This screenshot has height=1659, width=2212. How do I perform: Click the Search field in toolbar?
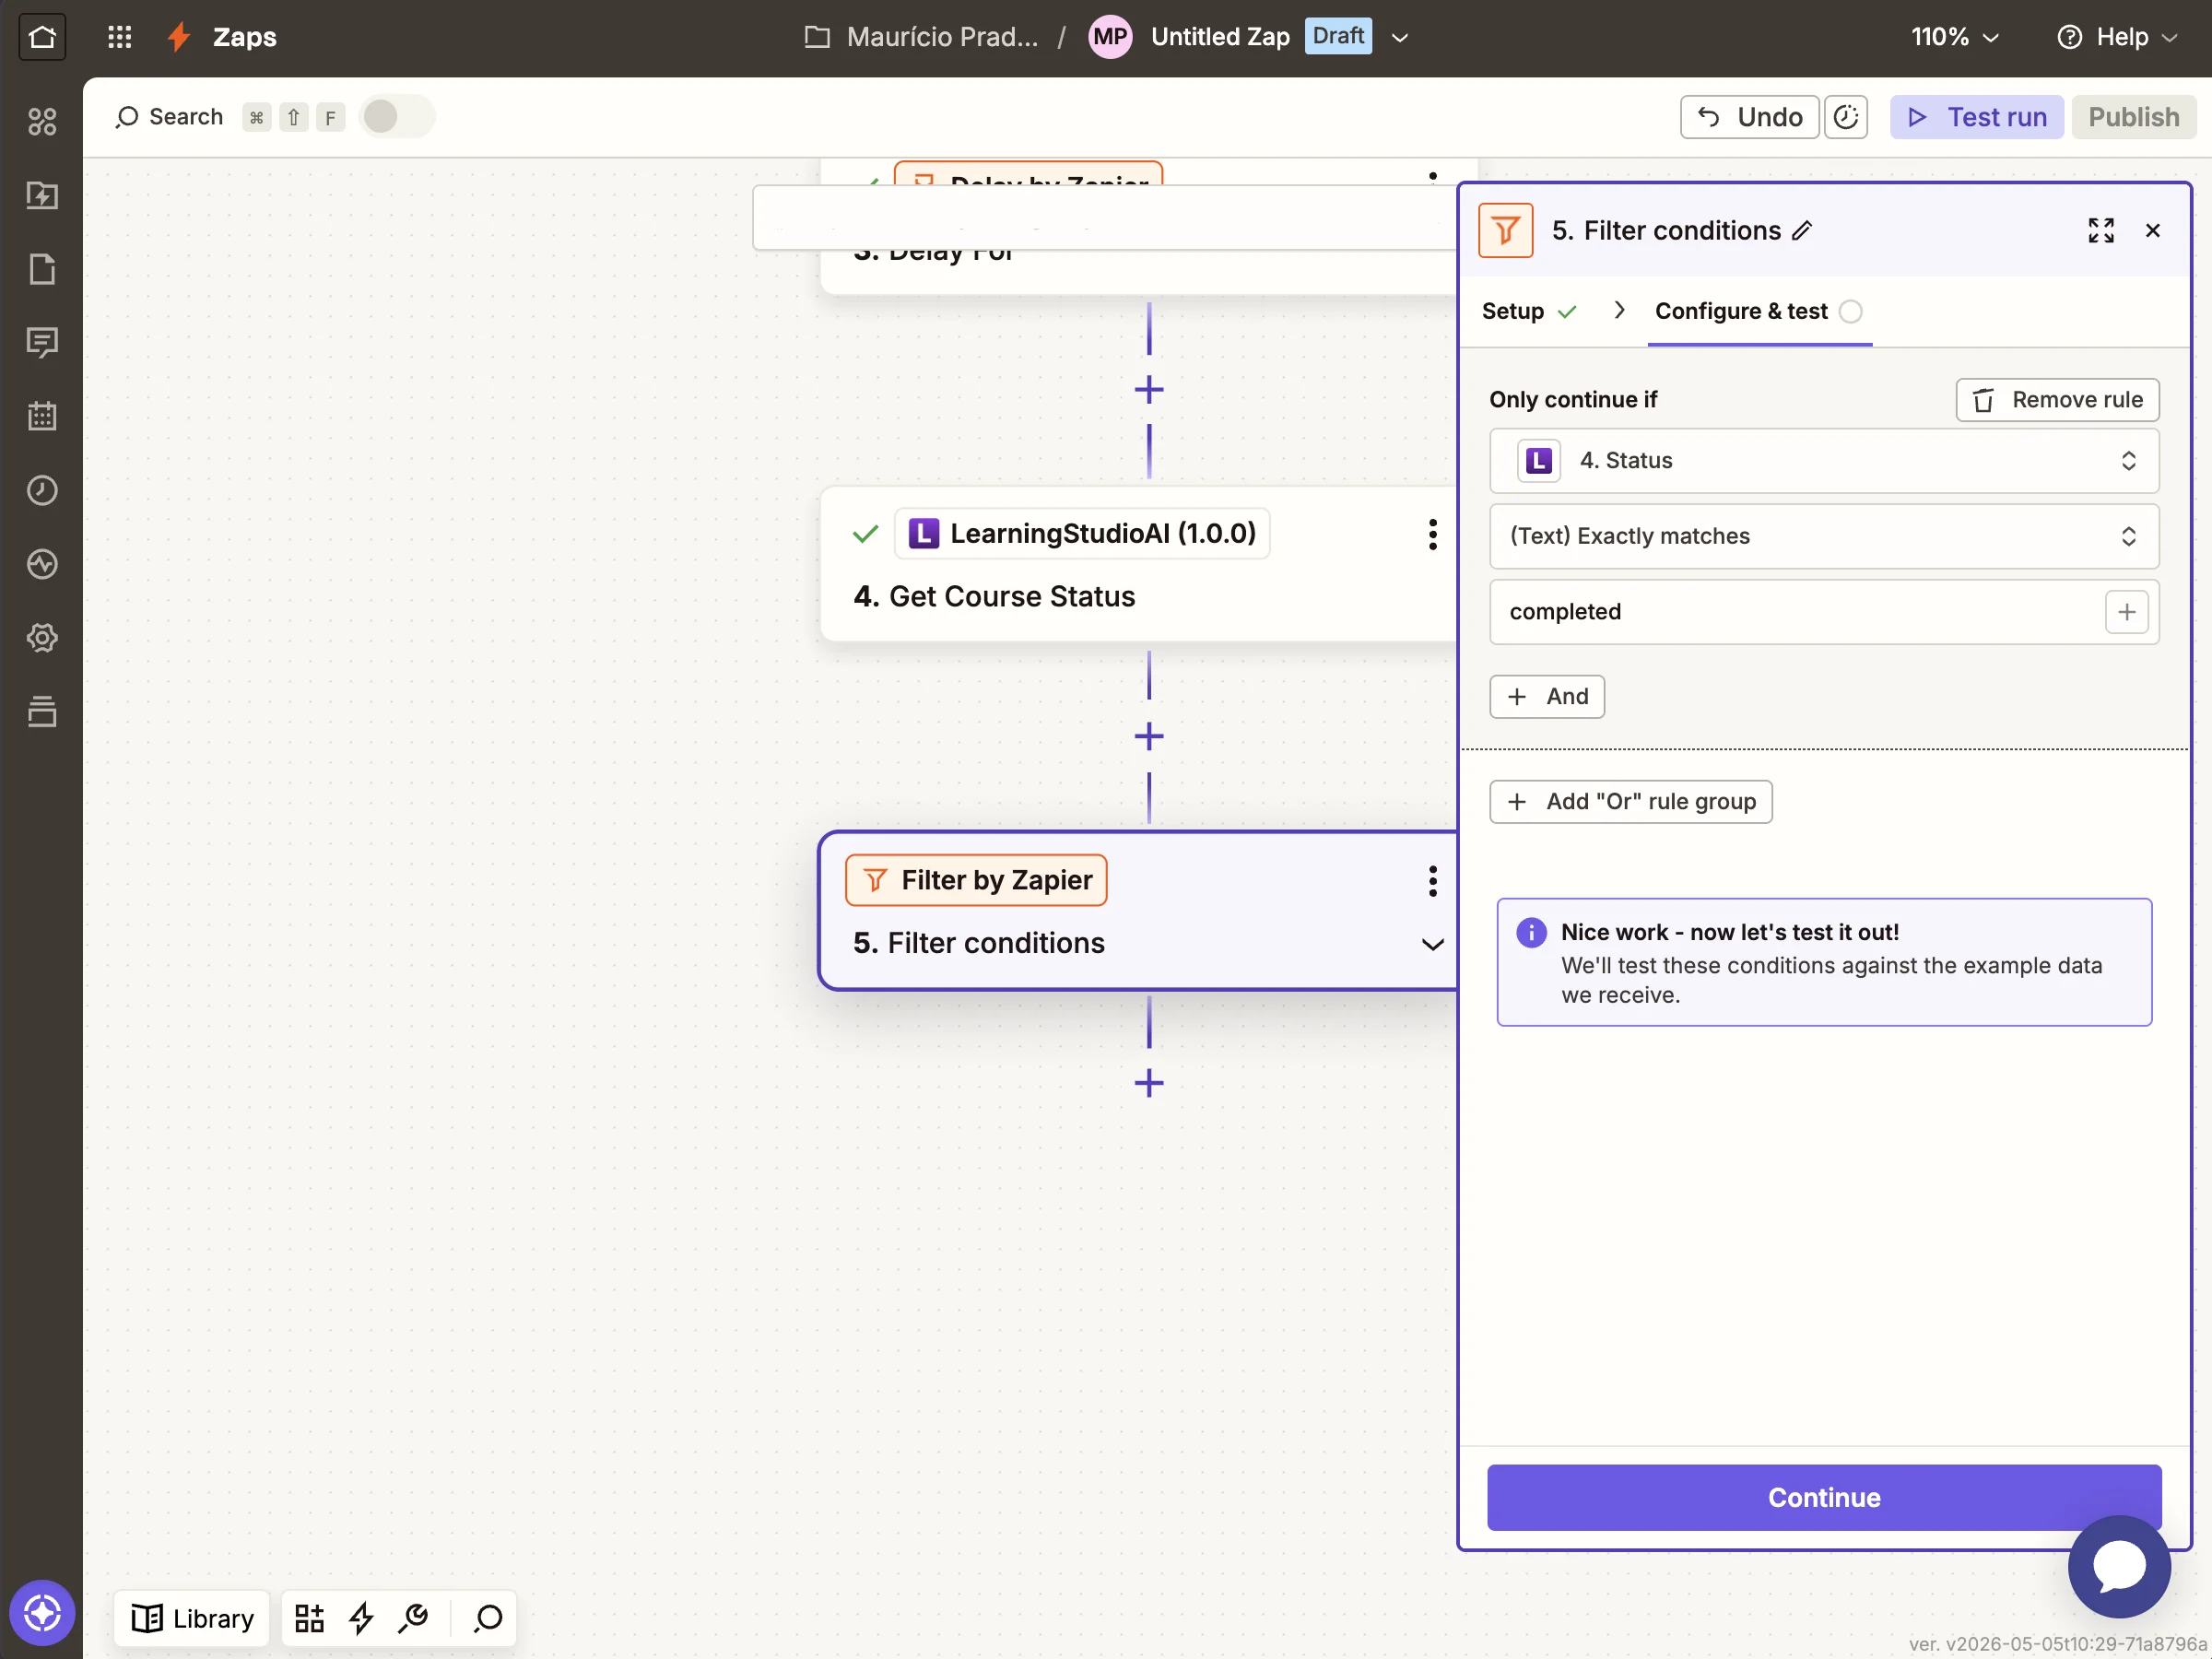tap(170, 117)
